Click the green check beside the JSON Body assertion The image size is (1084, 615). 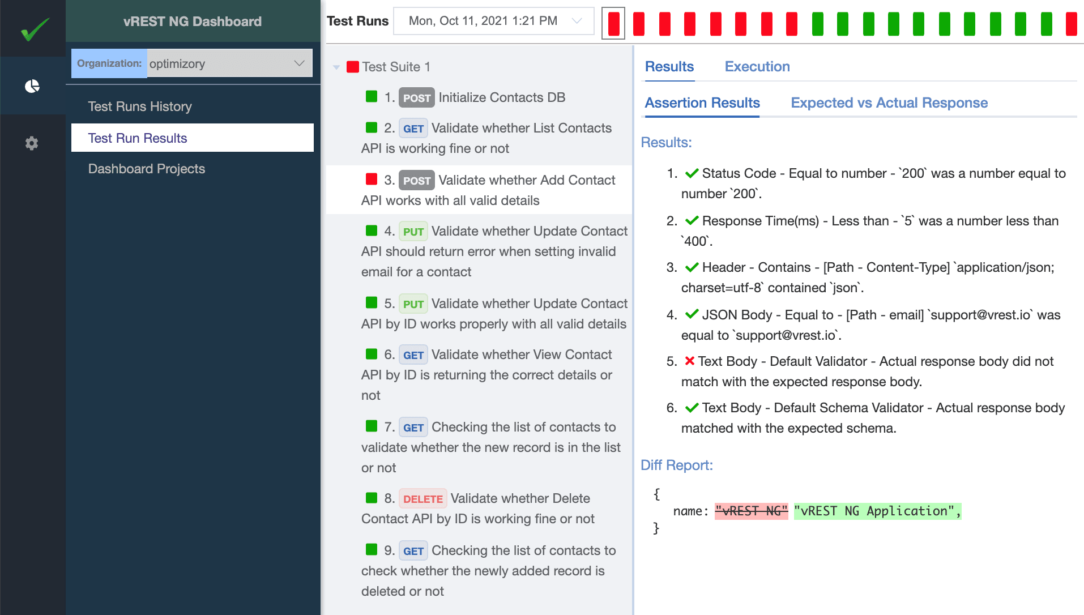(692, 314)
